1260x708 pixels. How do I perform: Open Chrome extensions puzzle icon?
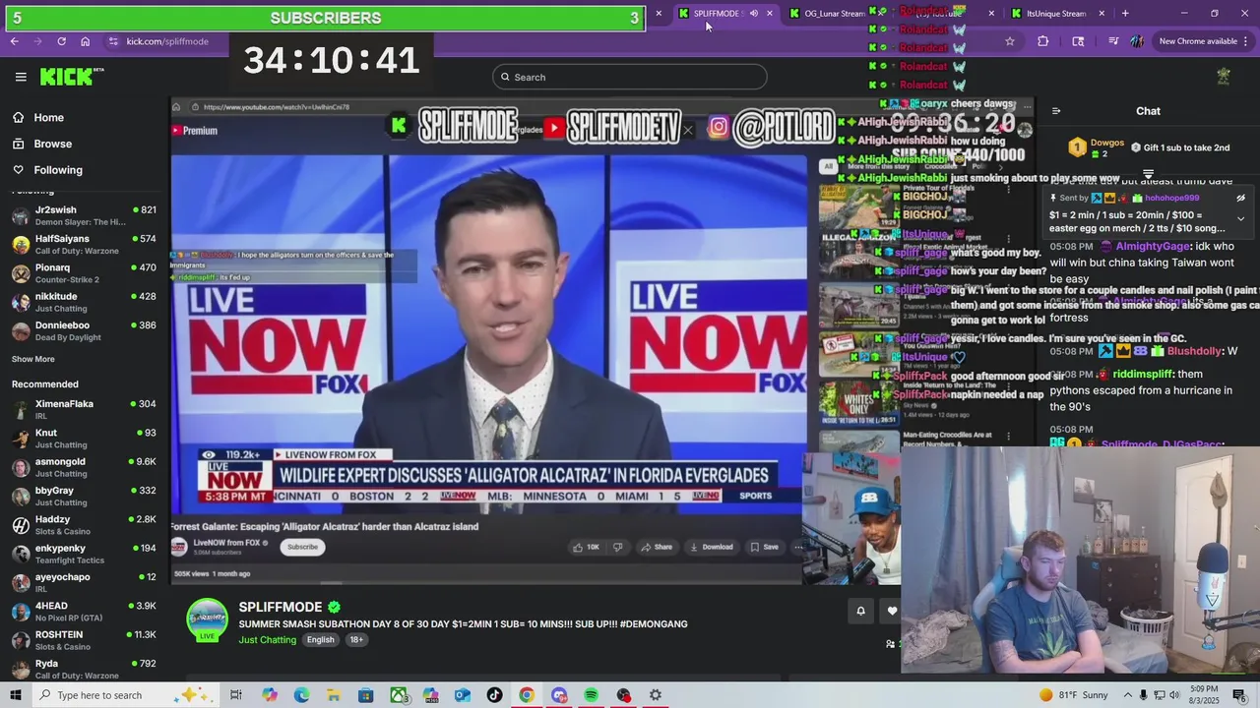coord(1042,41)
